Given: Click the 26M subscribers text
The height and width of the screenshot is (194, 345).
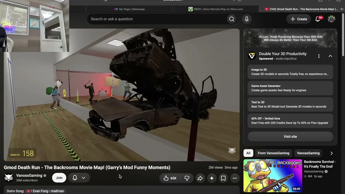Looking at the screenshot, I should tap(27, 180).
